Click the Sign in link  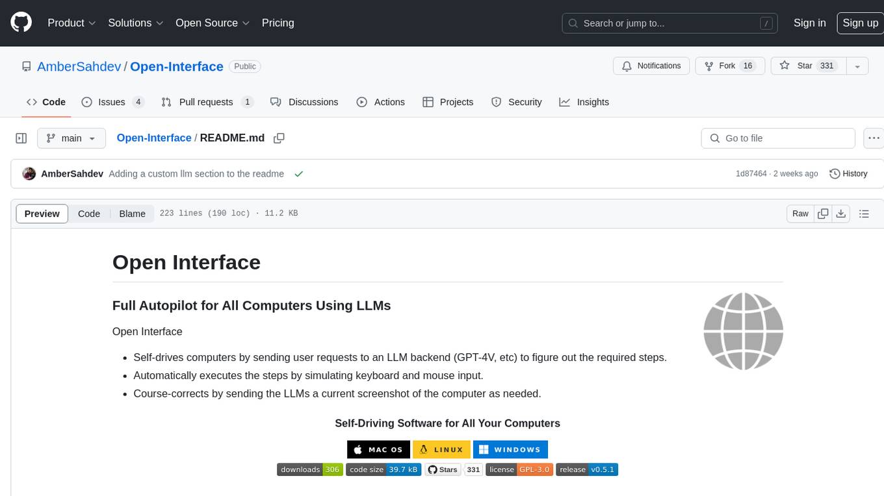coord(809,23)
